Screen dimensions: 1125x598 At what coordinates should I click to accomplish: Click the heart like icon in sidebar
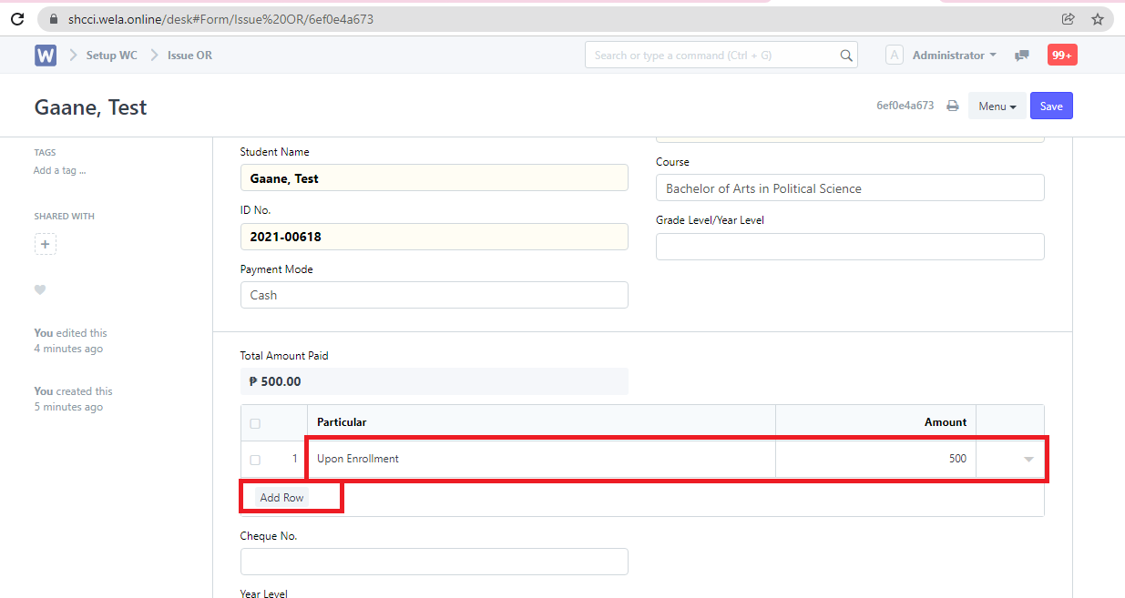click(x=40, y=289)
